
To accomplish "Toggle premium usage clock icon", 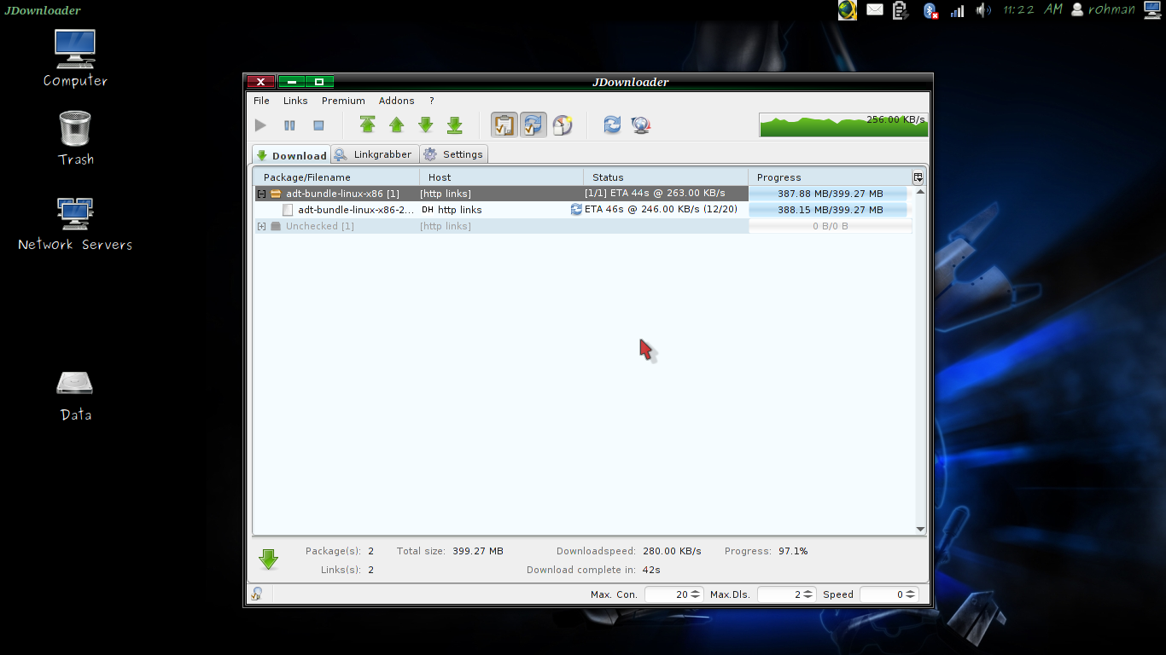I will (x=563, y=125).
